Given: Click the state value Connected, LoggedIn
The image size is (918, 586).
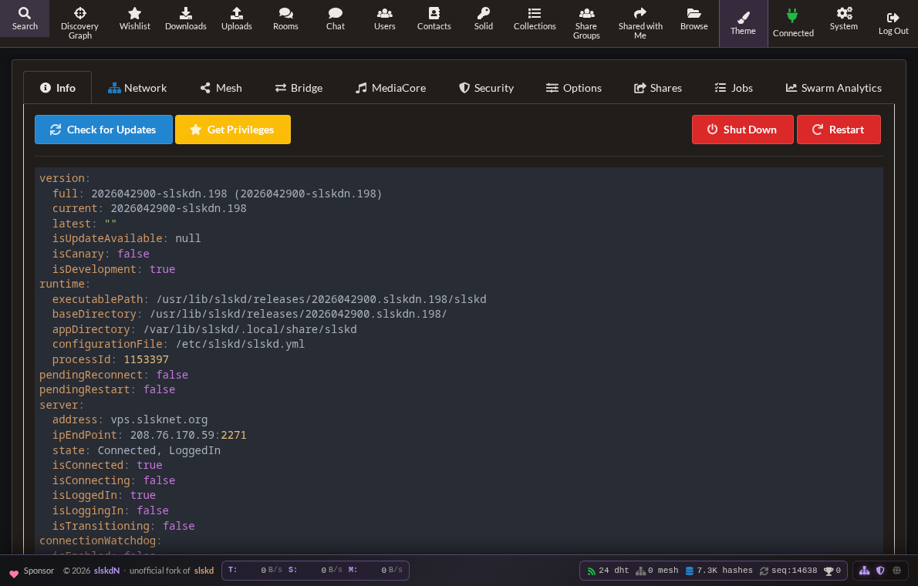Looking at the screenshot, I should 159,450.
